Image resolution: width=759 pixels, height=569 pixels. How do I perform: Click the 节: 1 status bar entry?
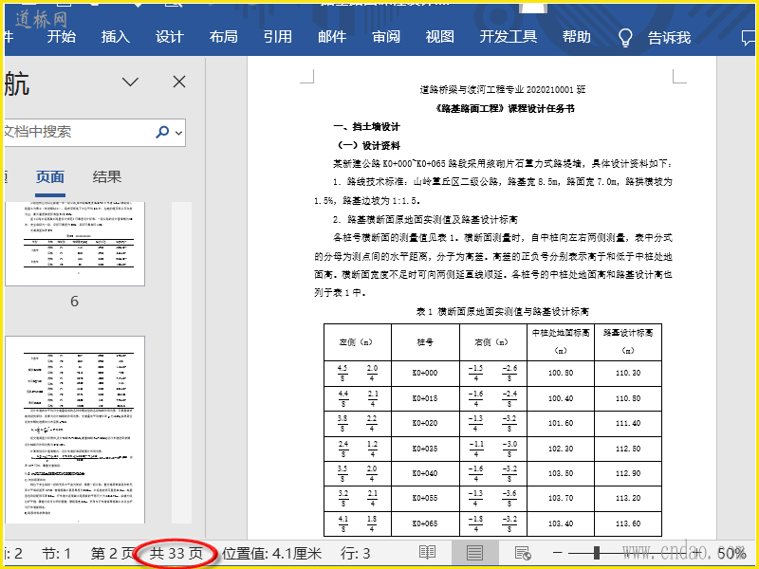click(x=57, y=553)
